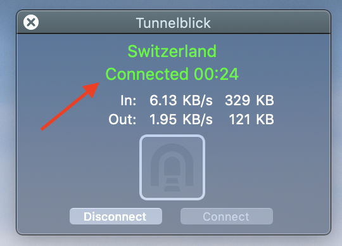Close the Tunnelblick status window
Screen dimensions: 342x246
[31, 22]
